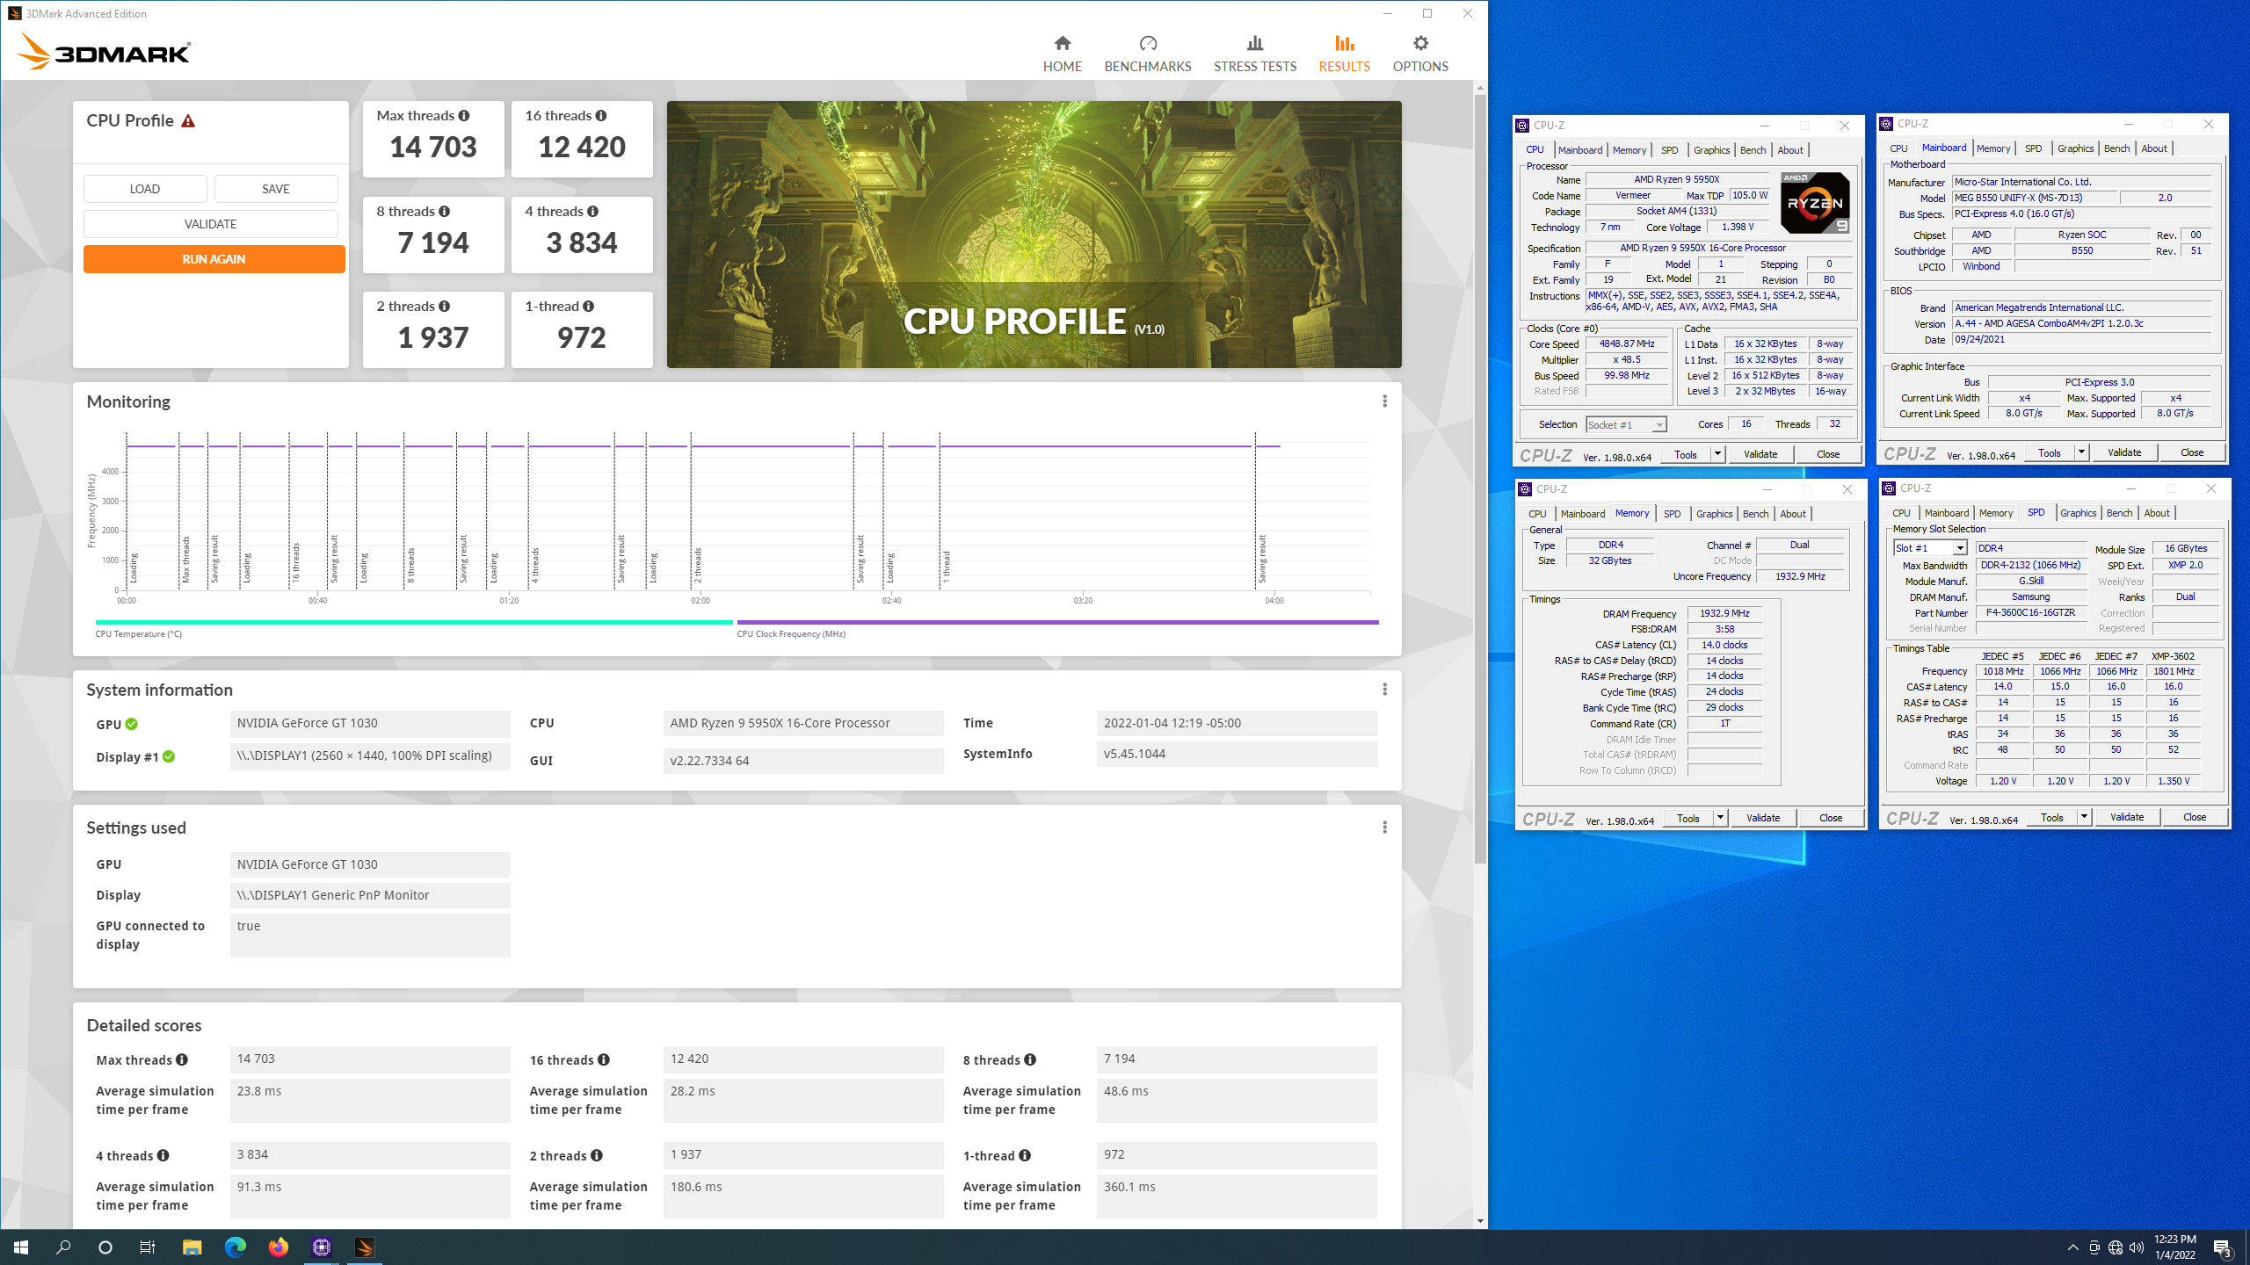Click GPU green check status icon
Screen dimensions: 2250x1265
[132, 725]
